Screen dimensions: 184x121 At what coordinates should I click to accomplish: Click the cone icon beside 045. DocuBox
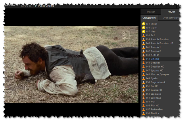coord(144,63)
